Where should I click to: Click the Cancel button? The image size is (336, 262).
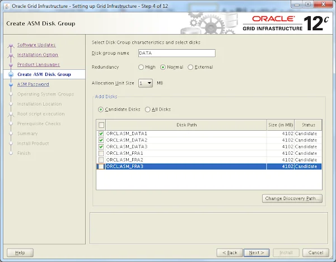pos(316,253)
